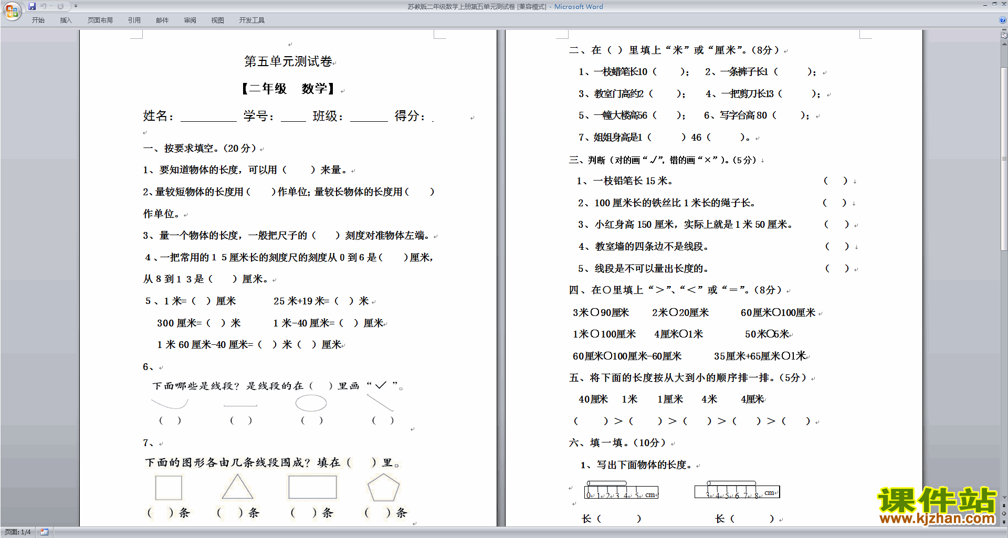Click the vertical scrollbar down arrow
The image size is (1008, 538).
tap(1004, 498)
